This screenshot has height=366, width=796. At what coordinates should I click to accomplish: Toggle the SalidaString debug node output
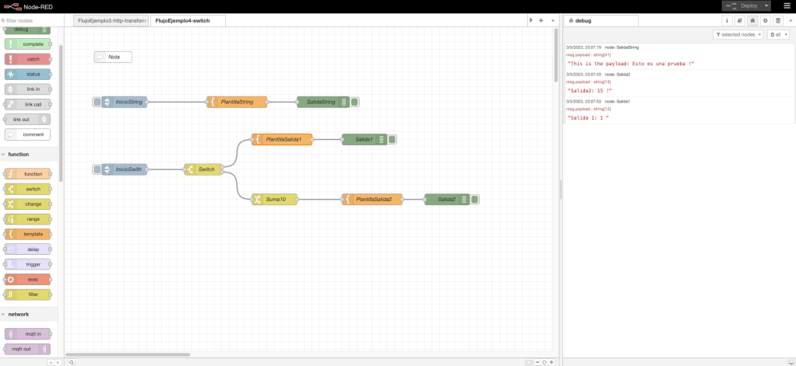pos(354,102)
